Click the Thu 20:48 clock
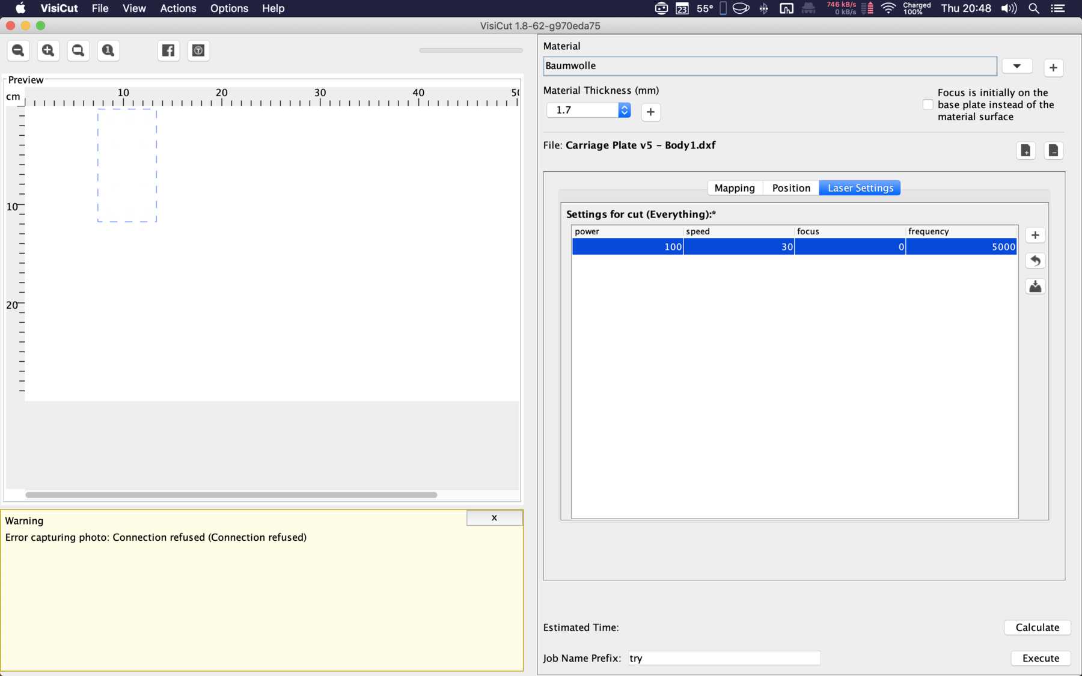The image size is (1082, 676). 966,8
